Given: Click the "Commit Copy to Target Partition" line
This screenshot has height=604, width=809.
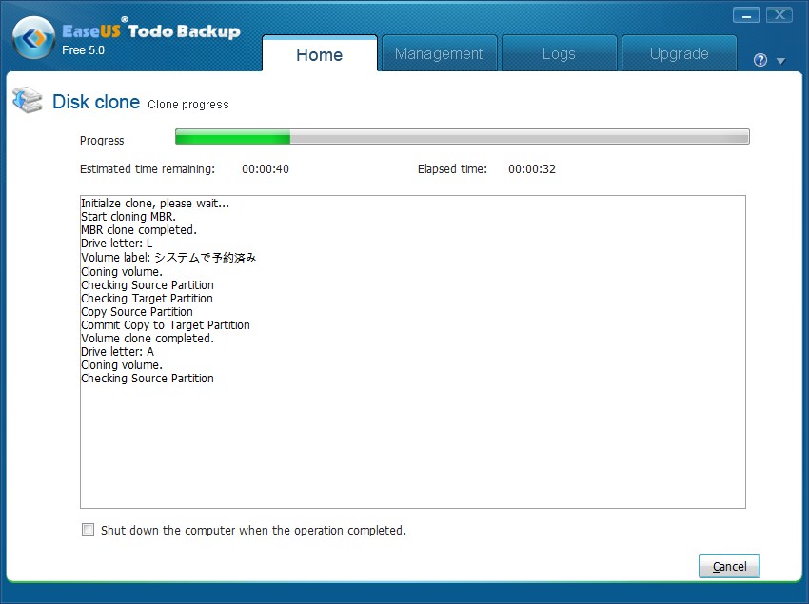Looking at the screenshot, I should point(166,325).
